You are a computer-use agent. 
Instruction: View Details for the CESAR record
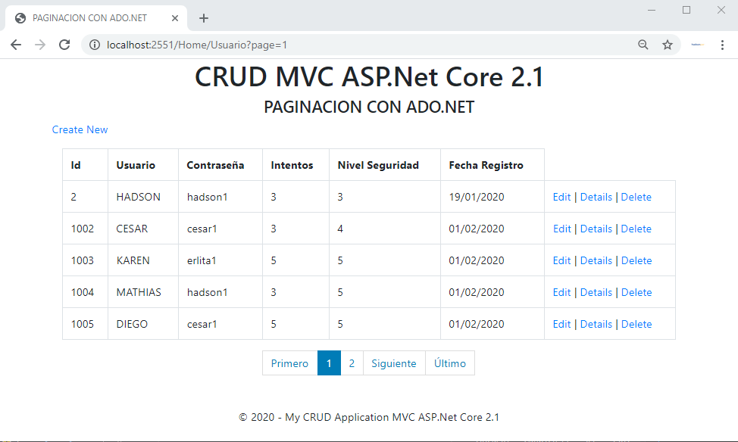tap(596, 228)
